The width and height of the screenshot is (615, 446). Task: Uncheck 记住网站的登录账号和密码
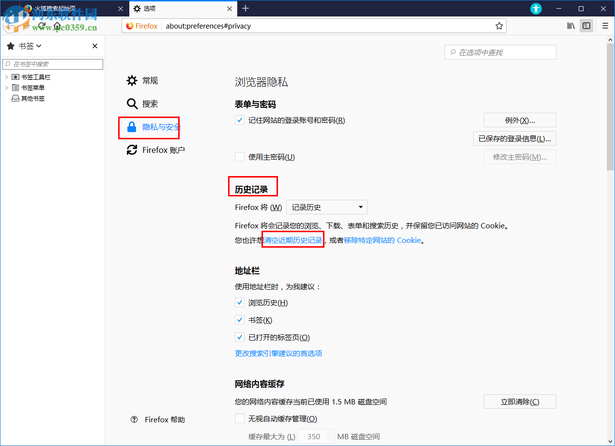(x=239, y=120)
